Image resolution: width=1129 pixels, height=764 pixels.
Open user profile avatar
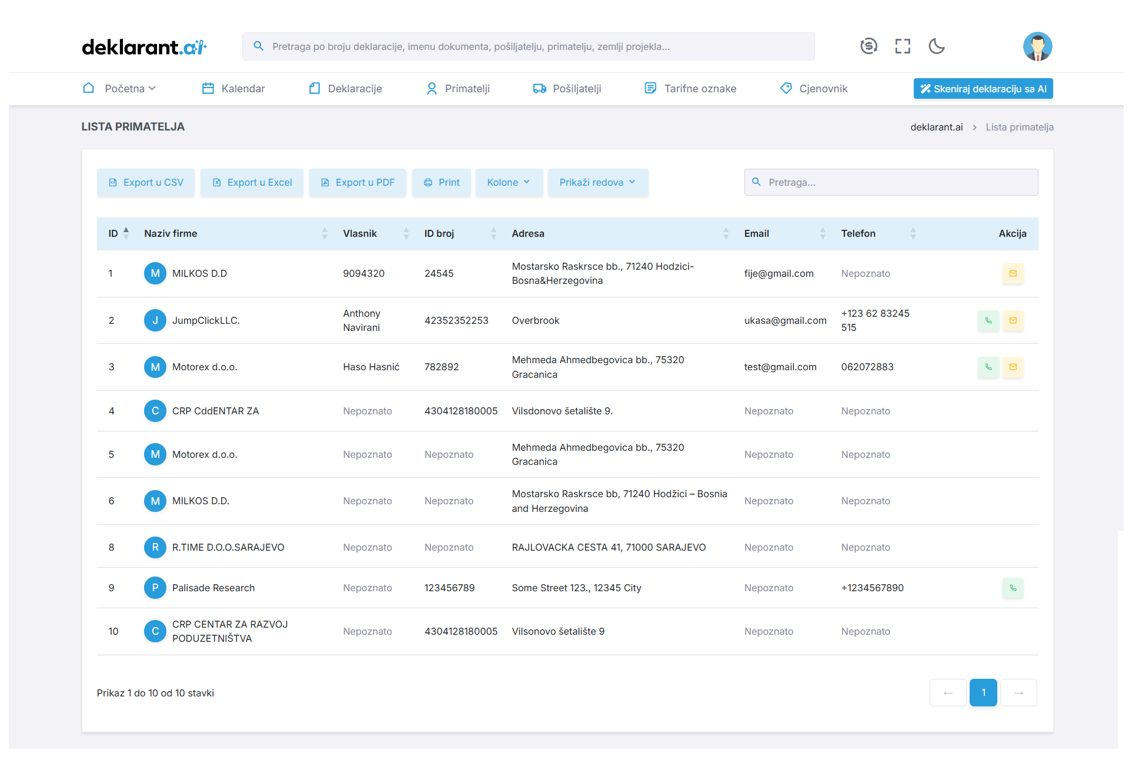click(1037, 46)
